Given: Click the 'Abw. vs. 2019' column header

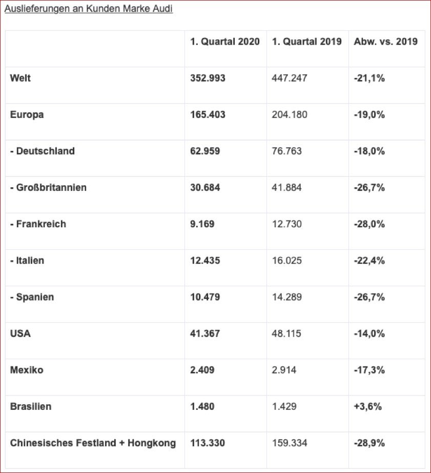Looking at the screenshot, I should [x=385, y=42].
